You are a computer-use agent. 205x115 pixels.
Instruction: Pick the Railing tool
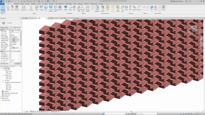tap(66, 8)
